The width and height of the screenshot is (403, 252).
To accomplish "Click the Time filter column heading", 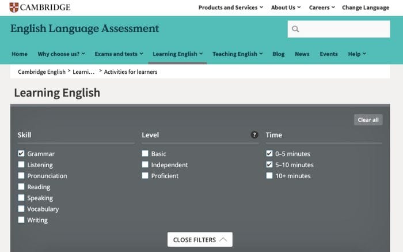I will pos(274,135).
